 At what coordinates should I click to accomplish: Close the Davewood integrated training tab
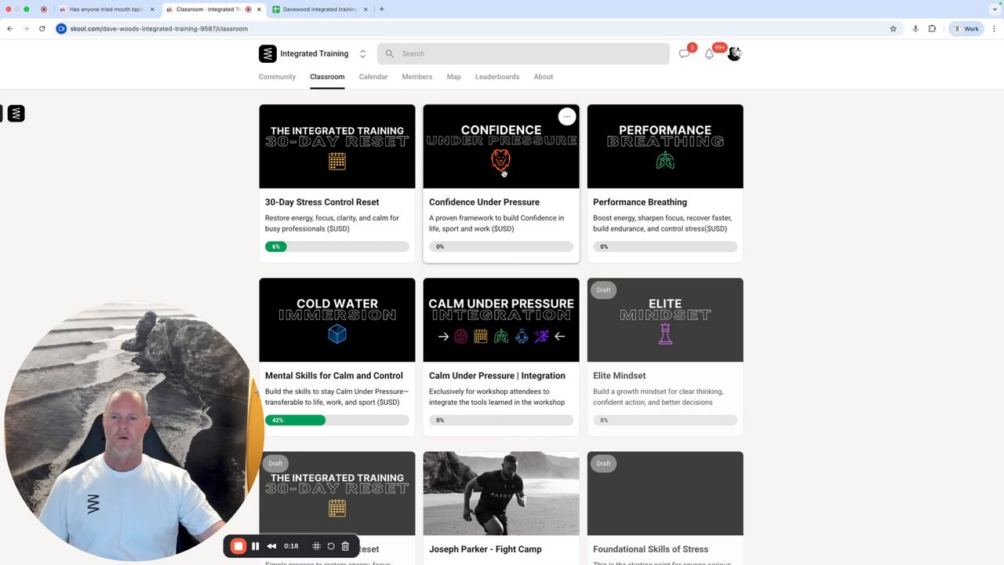pos(366,9)
